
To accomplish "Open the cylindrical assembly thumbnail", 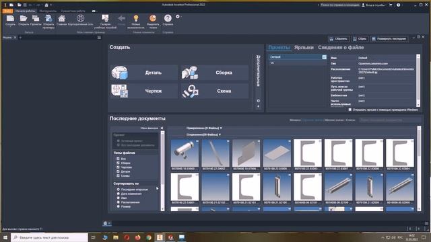I will 185,153.
